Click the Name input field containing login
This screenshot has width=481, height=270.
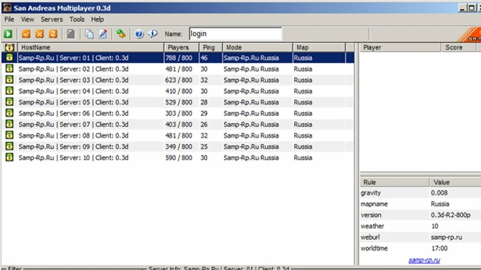[x=235, y=34]
